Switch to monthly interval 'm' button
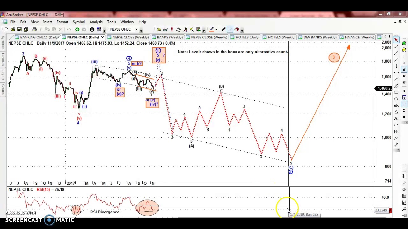The image size is (408, 229). pyautogui.click(x=404, y=82)
